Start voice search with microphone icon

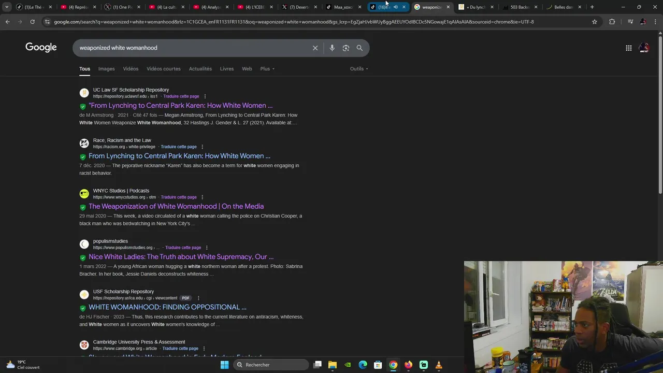pyautogui.click(x=332, y=48)
